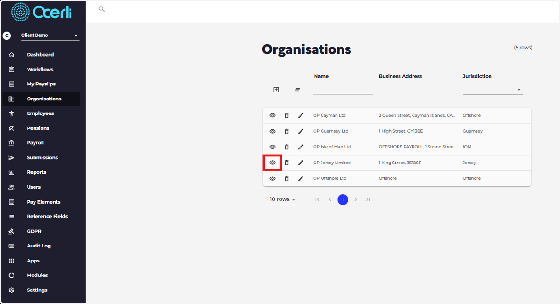Click the Reports chart icon in sidebar
Screen dimensions: 560x304
[x=12, y=172]
